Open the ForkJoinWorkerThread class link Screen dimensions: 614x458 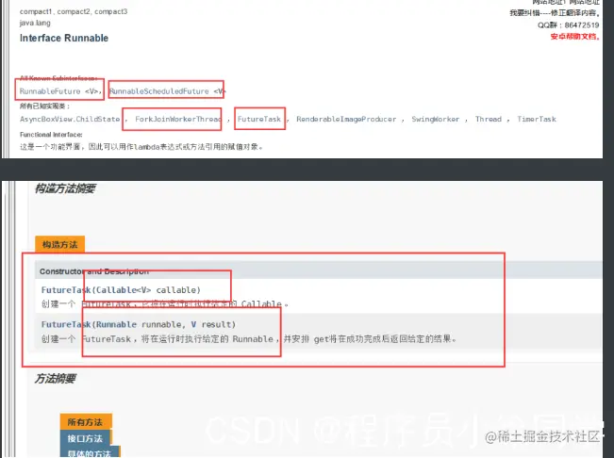point(177,119)
